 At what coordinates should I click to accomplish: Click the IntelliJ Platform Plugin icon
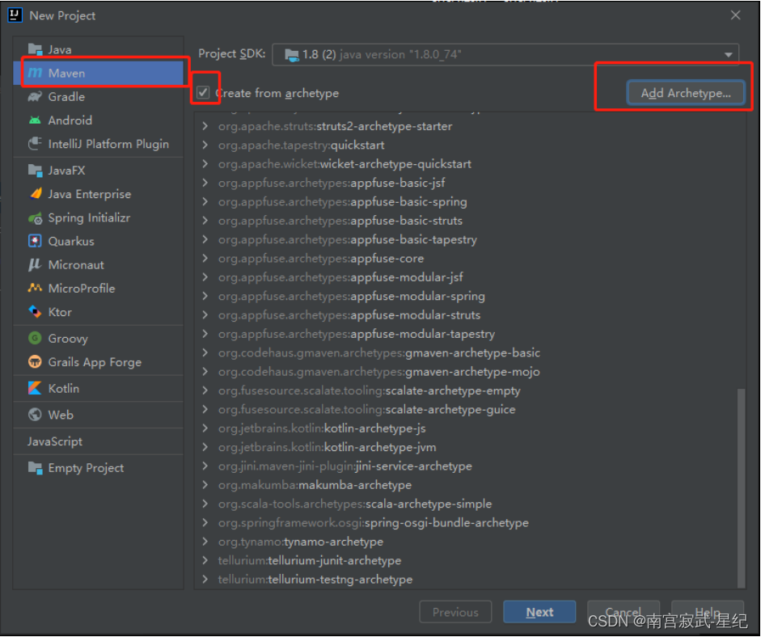tap(35, 144)
